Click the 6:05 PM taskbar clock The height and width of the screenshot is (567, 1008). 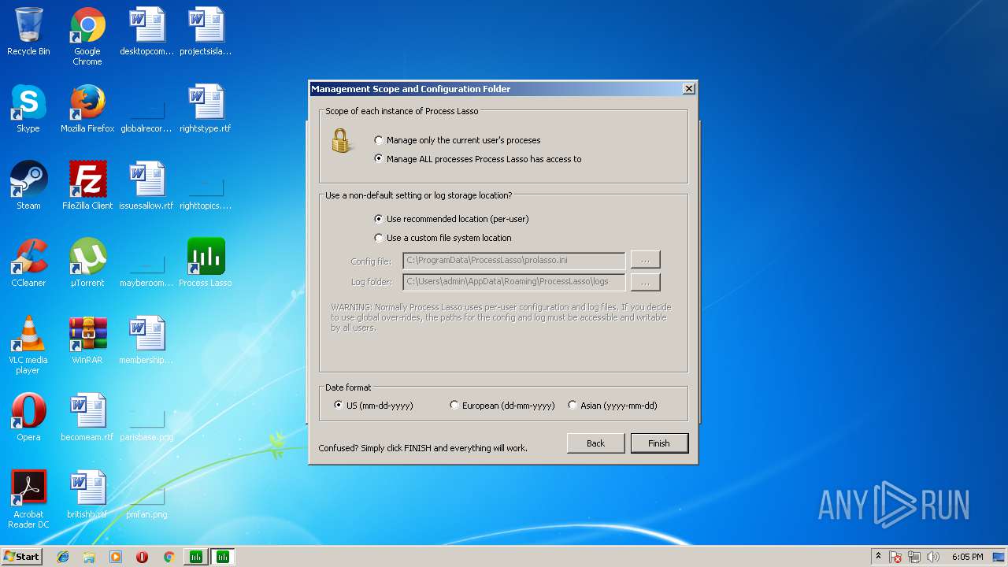point(967,557)
